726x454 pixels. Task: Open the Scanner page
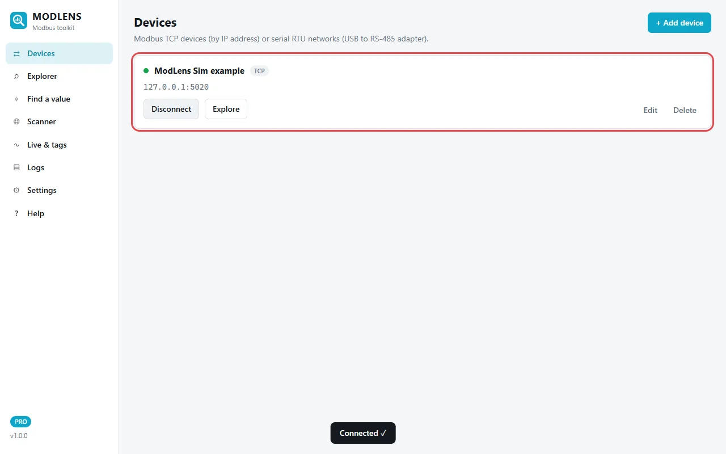pos(59,121)
